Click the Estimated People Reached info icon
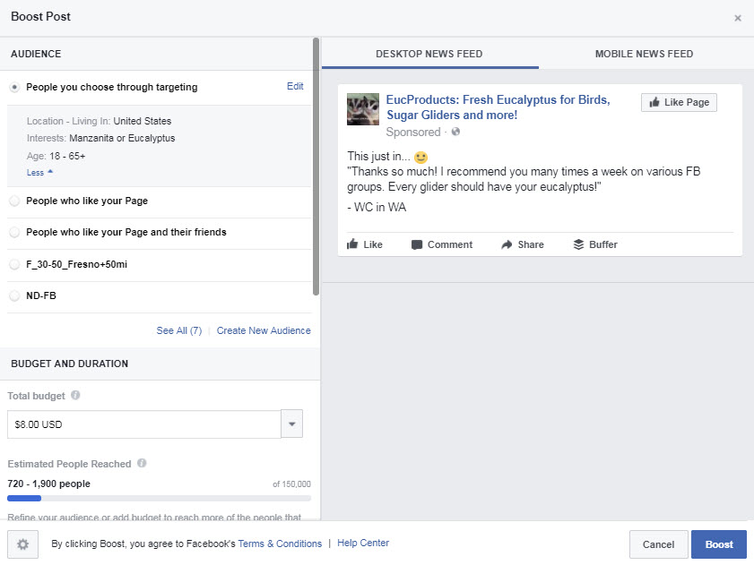The image size is (754, 565). click(x=142, y=464)
